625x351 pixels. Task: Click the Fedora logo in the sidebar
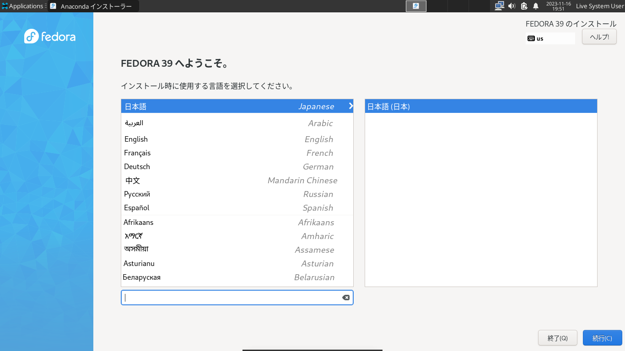tap(50, 36)
